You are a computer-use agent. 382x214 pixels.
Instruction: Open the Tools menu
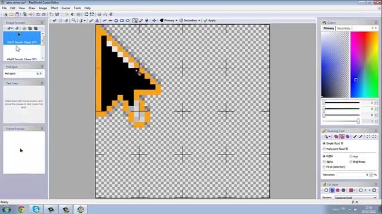coord(77,8)
